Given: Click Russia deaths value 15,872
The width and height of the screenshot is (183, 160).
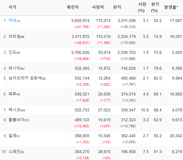Looking at the screenshot, I should tap(104, 68).
